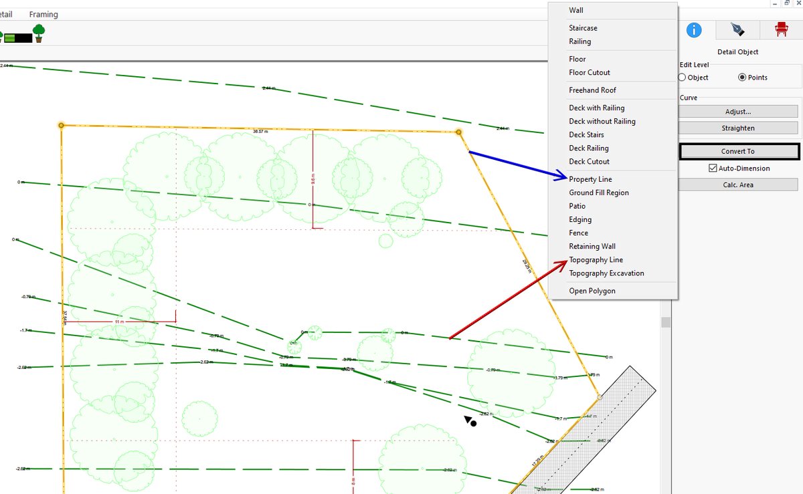Select the green hedge bar tool
803x494 pixels.
tap(18, 38)
